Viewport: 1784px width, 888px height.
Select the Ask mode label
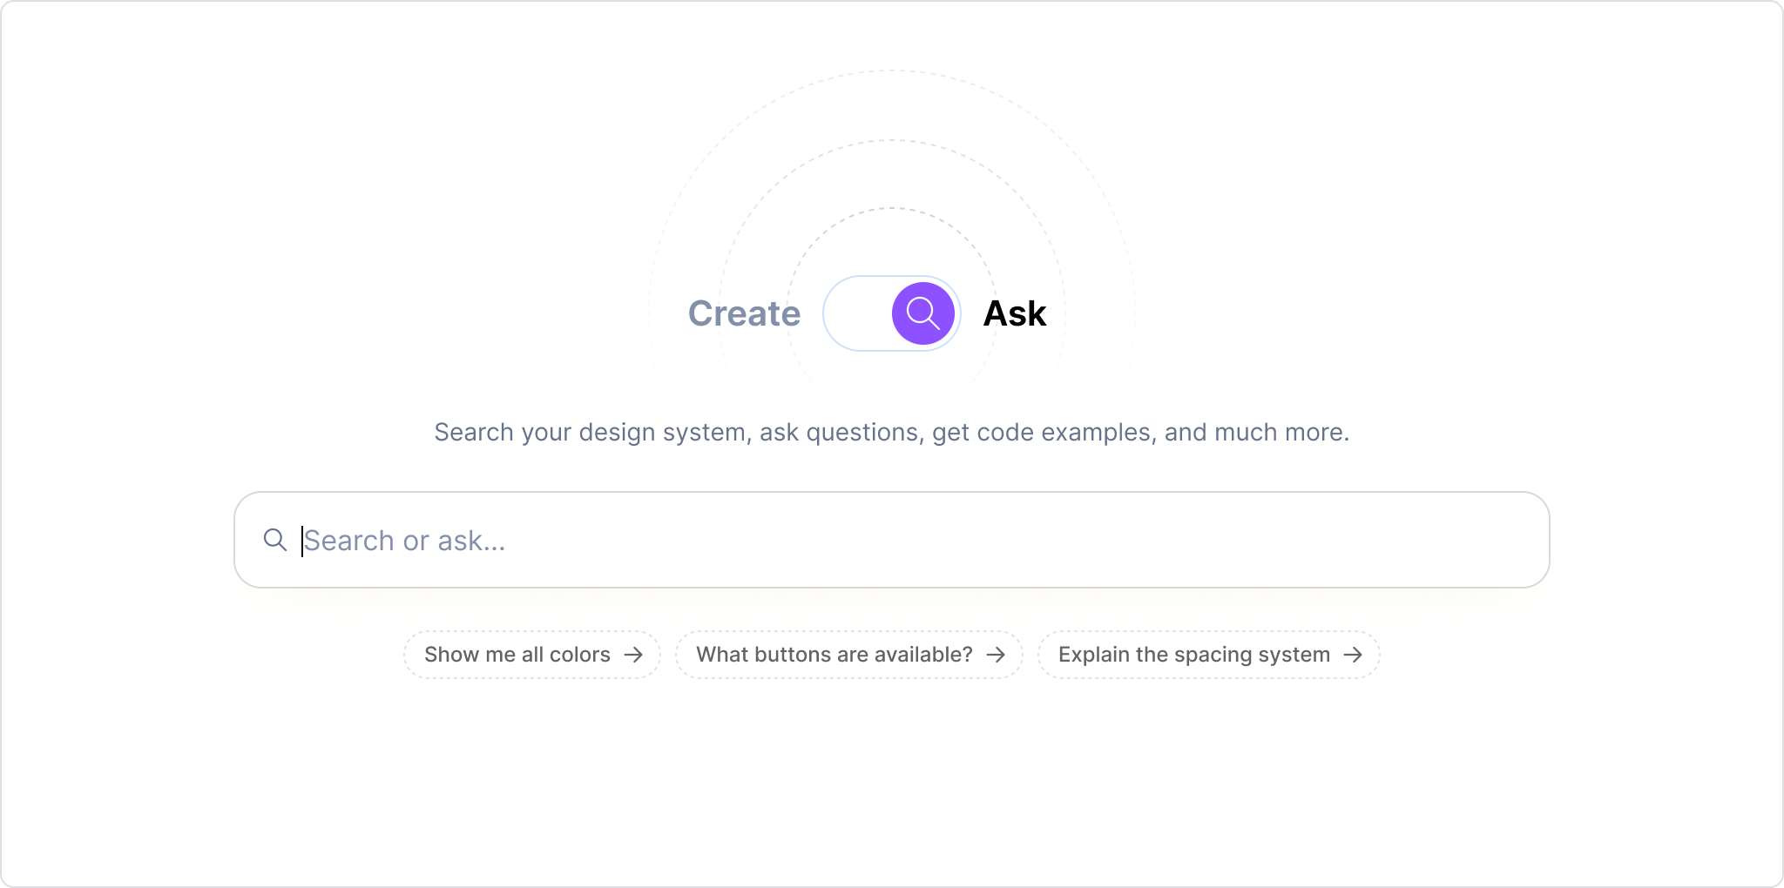pos(1014,313)
